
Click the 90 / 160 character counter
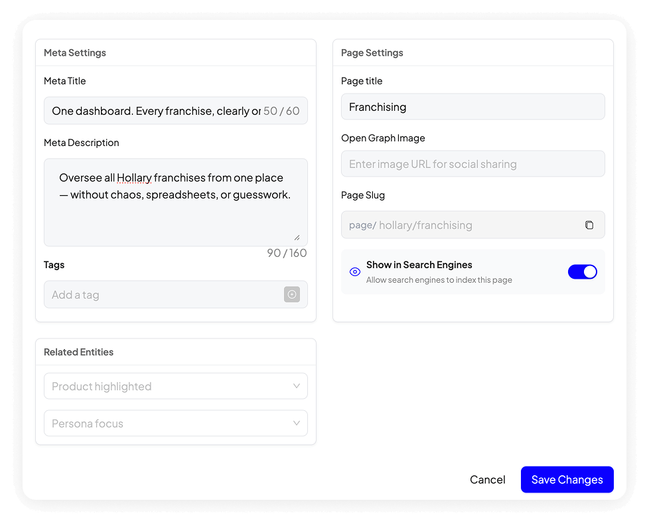coord(287,253)
